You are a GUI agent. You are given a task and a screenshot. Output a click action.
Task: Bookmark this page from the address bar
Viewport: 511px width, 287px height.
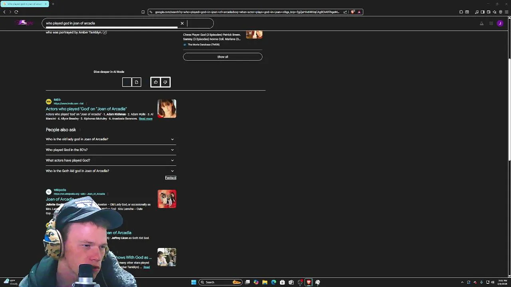tap(143, 12)
